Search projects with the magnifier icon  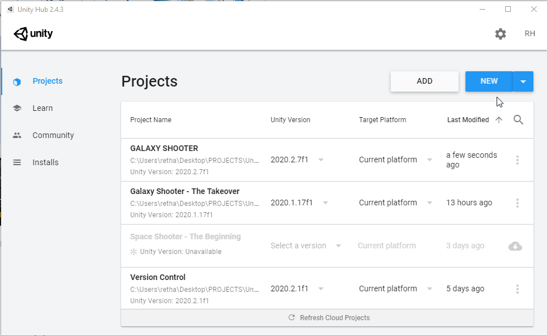[518, 120]
